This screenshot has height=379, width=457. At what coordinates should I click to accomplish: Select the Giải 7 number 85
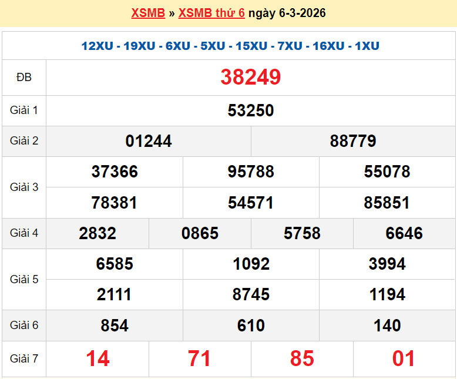coord(302,358)
